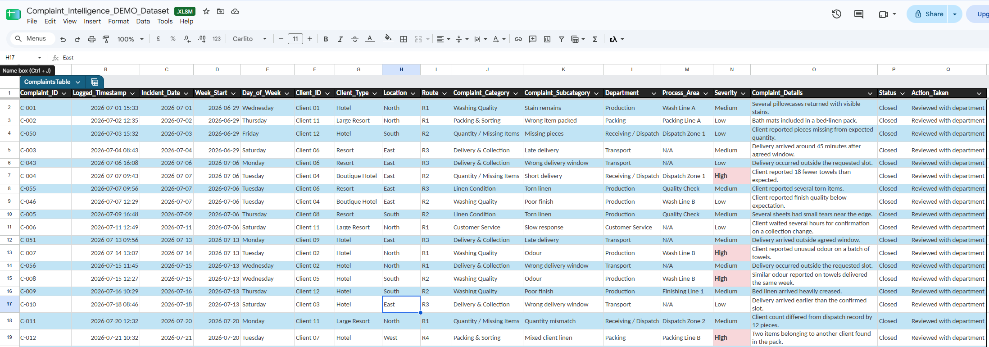Toggle italic formatting
This screenshot has width=989, height=347.
[x=340, y=39]
